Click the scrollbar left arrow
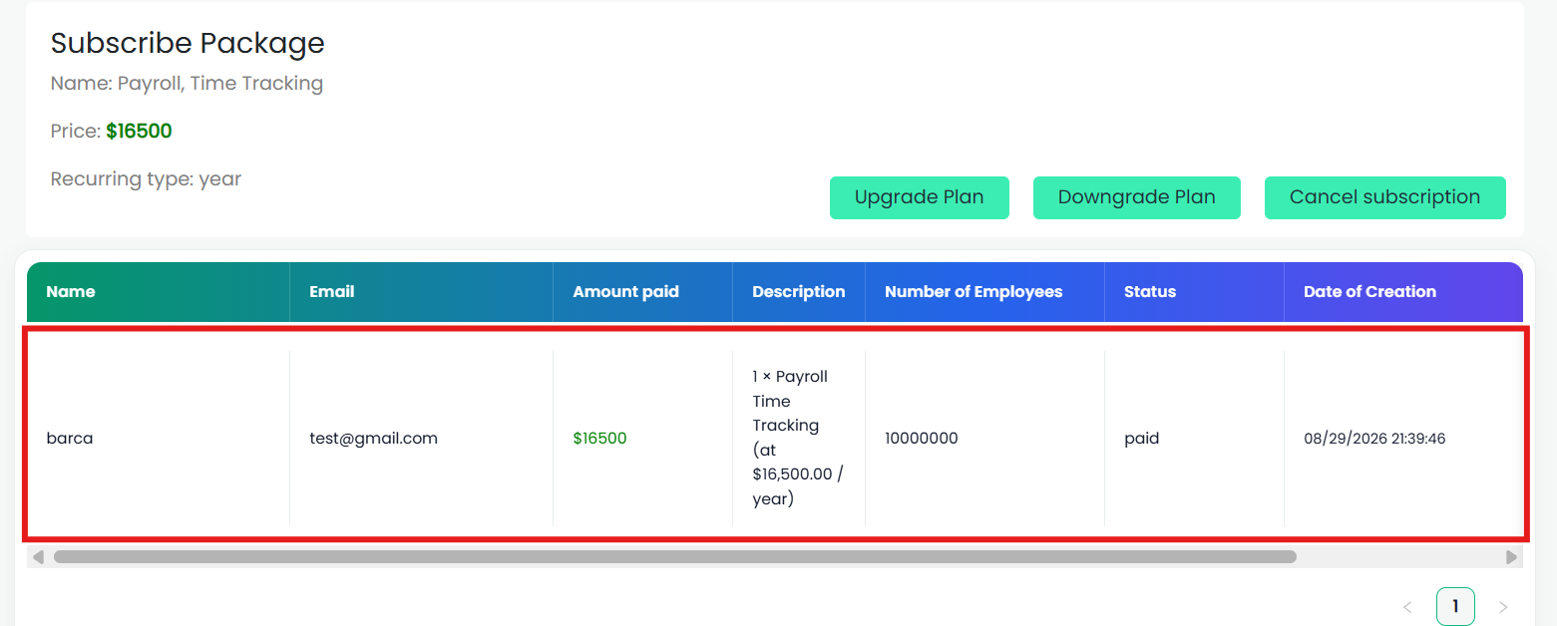Screen dimensions: 1557x626 [38, 557]
